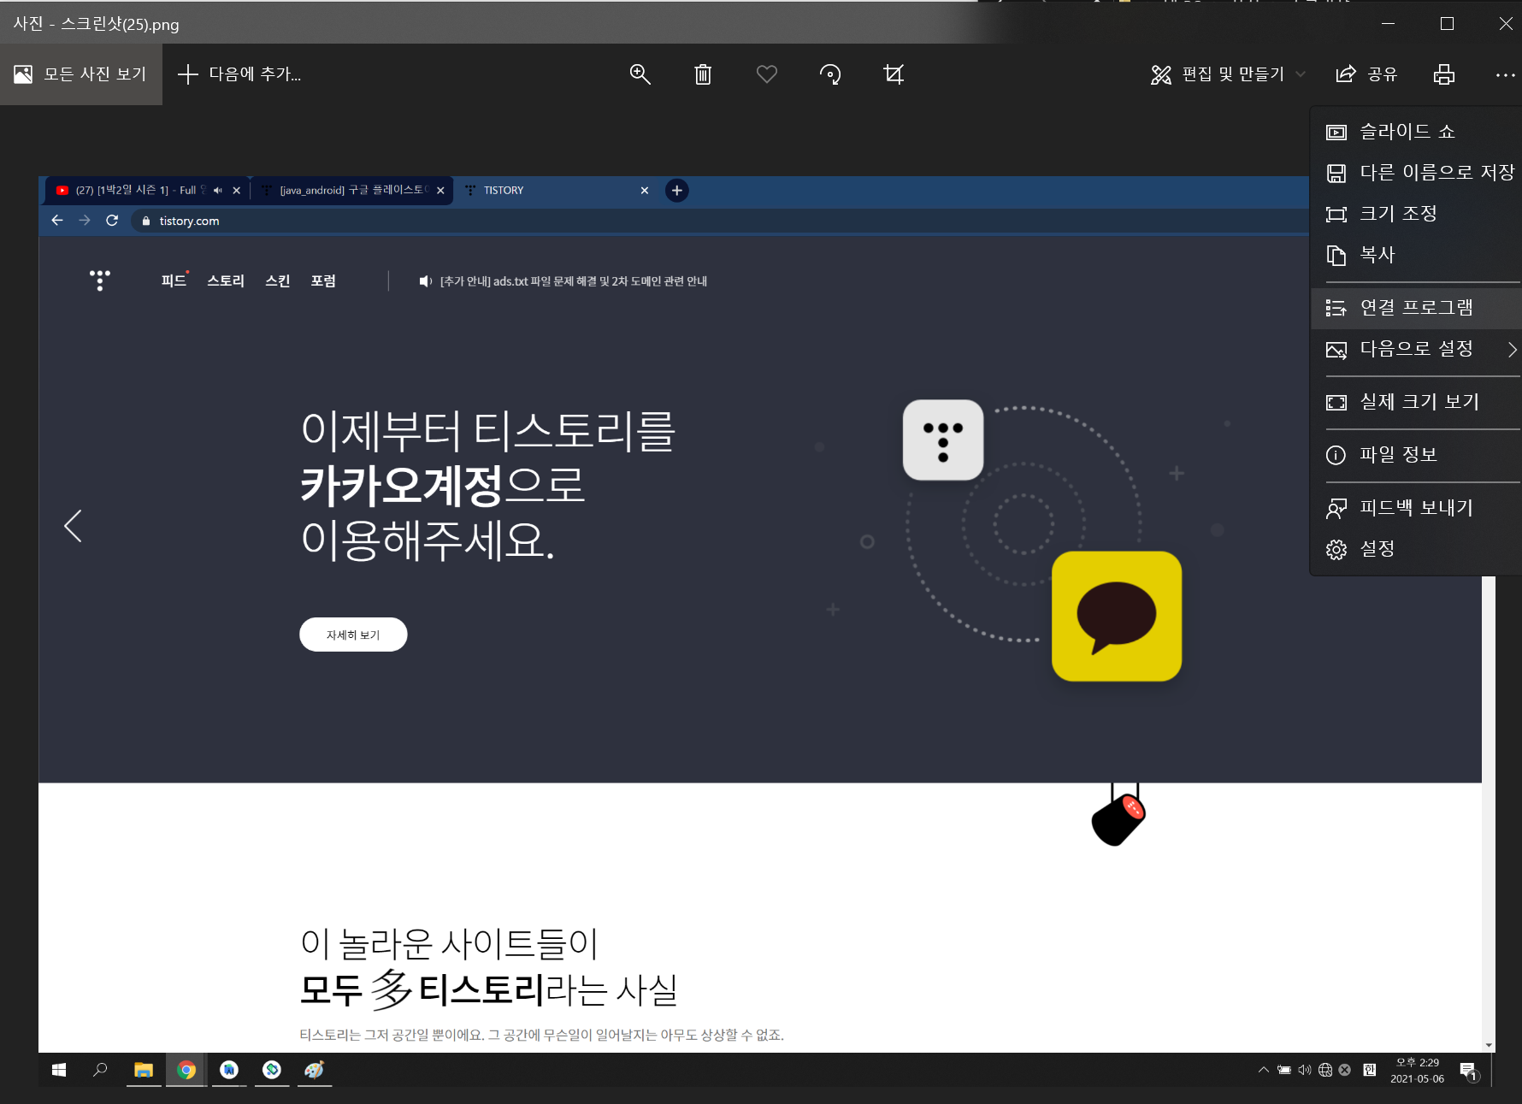Click the browser back arrow
Image resolution: width=1522 pixels, height=1104 pixels.
point(57,221)
